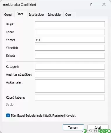The height and width of the screenshot is (133, 111).
Task: Focus the Şirket input field
Action: point(70,56)
